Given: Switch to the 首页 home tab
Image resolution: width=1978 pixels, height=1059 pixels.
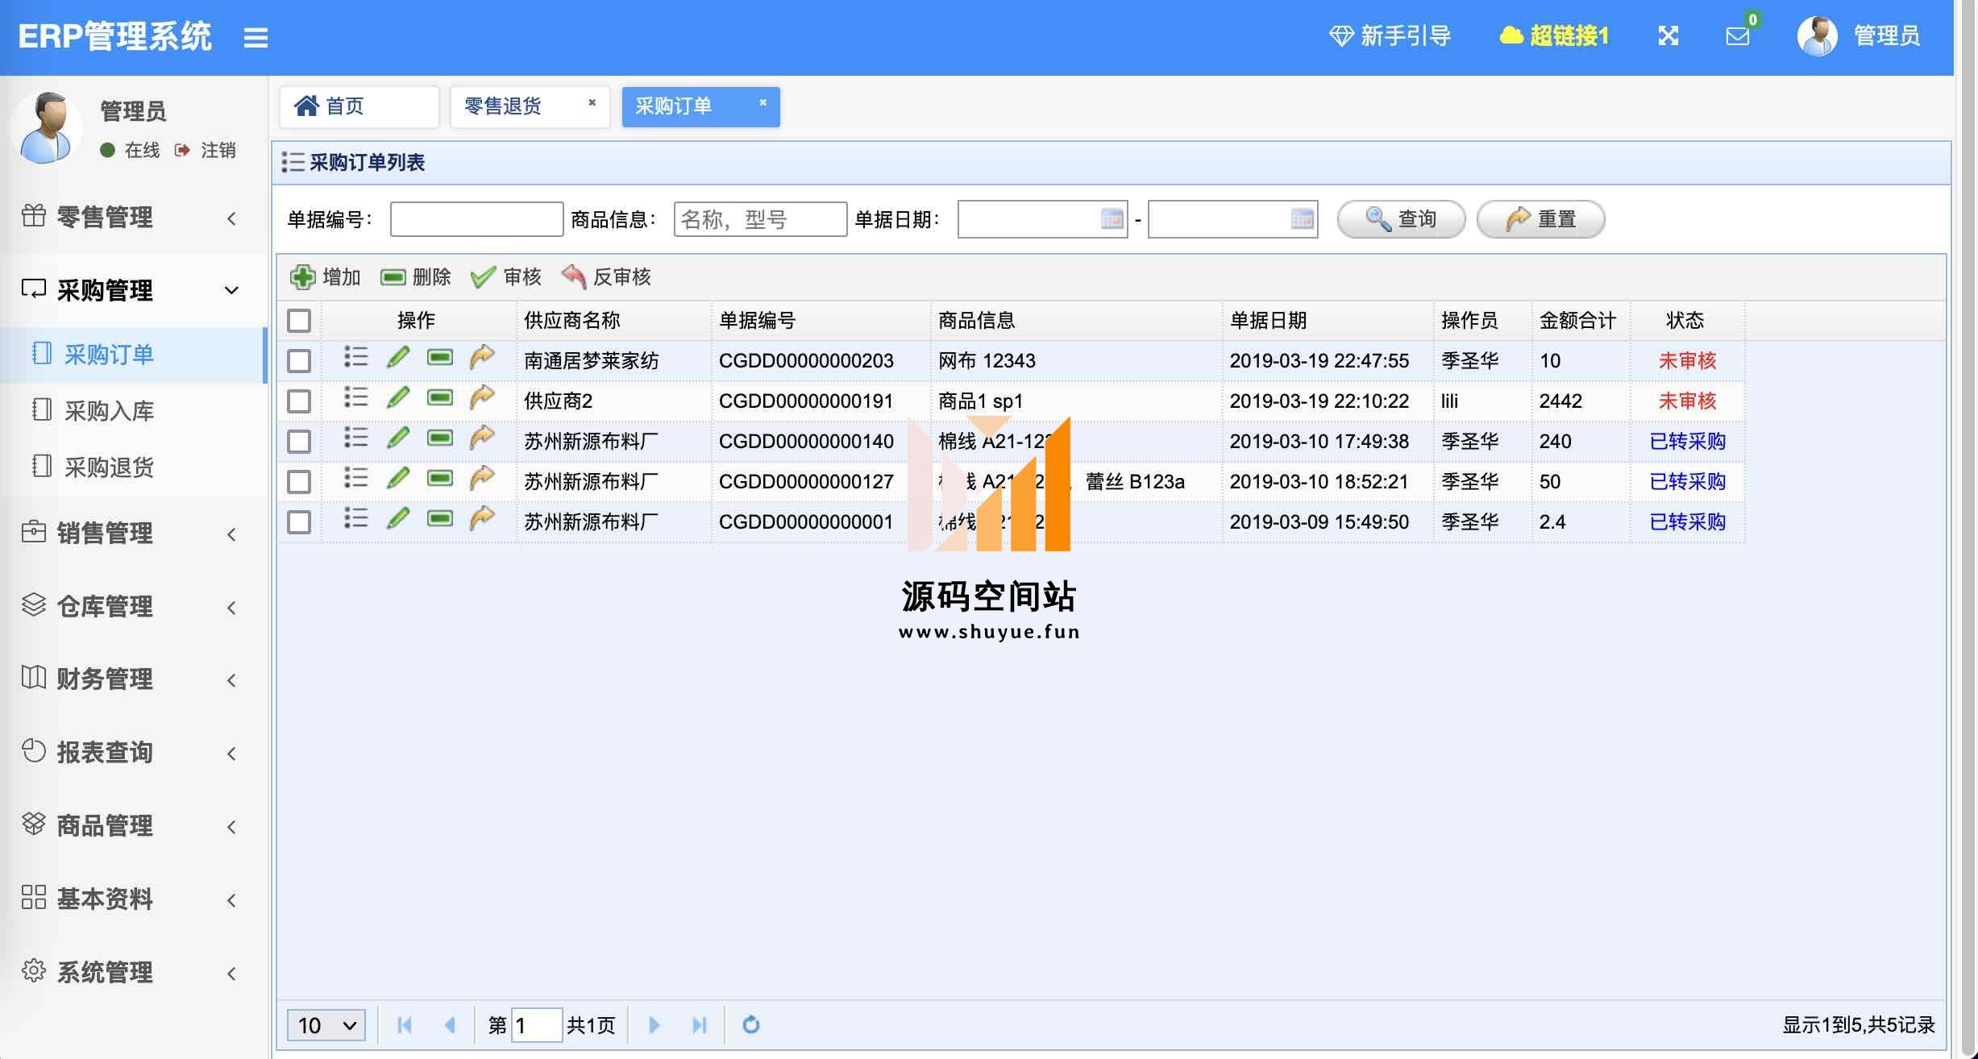Looking at the screenshot, I should 359,106.
